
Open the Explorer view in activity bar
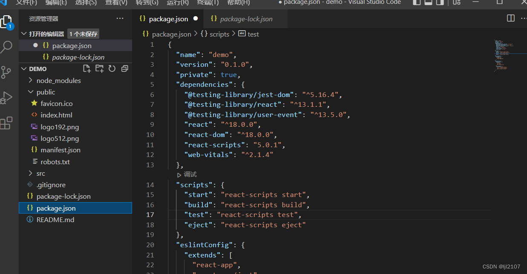[x=6, y=22]
